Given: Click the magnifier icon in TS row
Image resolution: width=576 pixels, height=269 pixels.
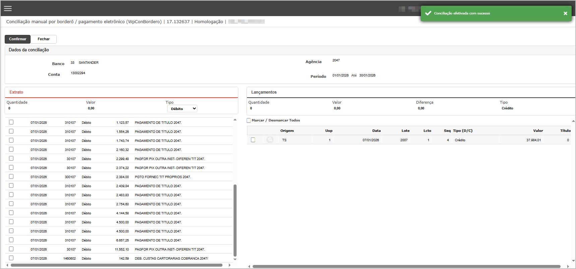Looking at the screenshot, I should tap(270, 140).
